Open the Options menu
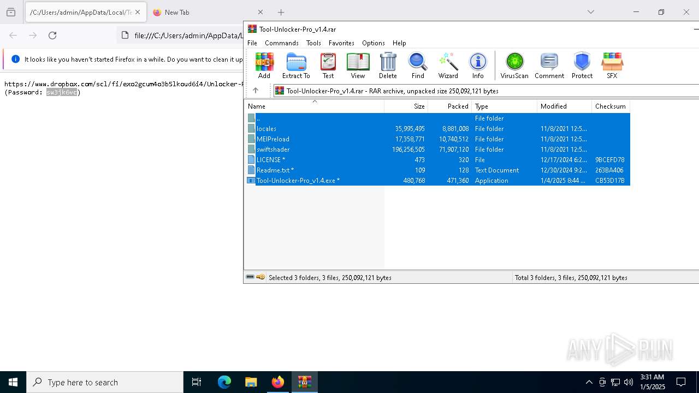Image resolution: width=699 pixels, height=393 pixels. 374,43
